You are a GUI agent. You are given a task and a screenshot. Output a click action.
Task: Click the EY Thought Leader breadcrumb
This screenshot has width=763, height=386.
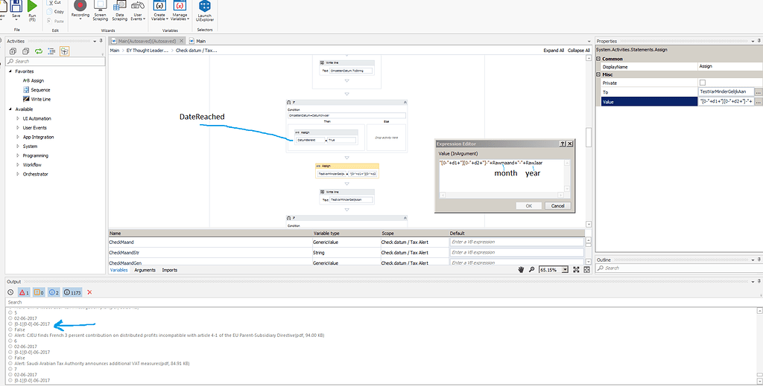pos(148,51)
